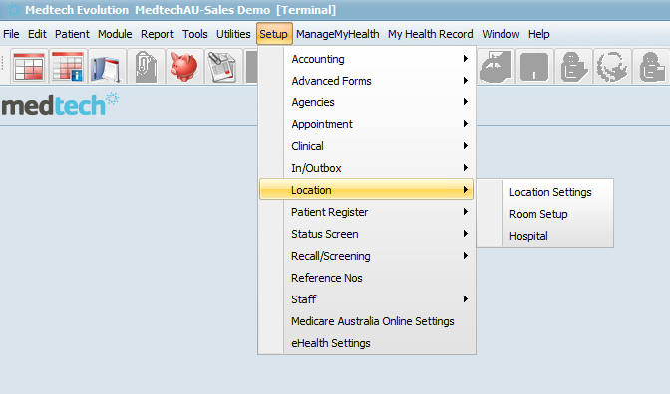Open the Window menu

[x=501, y=34]
